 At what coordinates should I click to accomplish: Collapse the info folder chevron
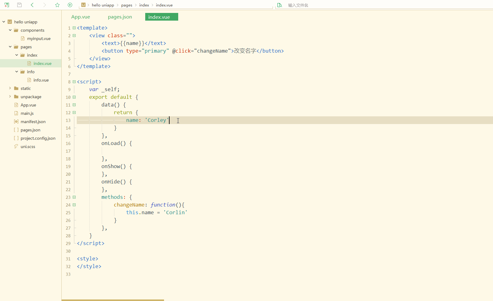coord(17,72)
